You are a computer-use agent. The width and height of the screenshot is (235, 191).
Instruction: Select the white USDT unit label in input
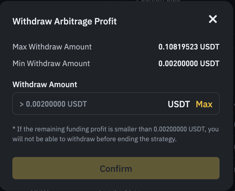point(179,104)
